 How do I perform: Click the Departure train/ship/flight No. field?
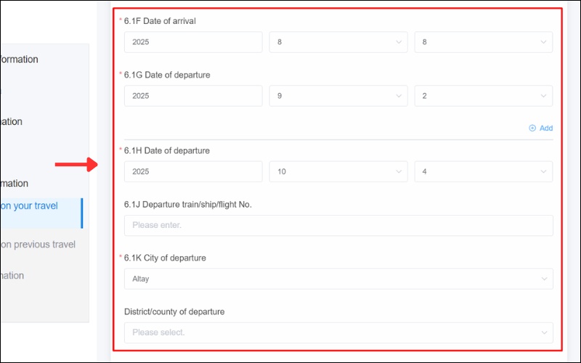tap(338, 225)
